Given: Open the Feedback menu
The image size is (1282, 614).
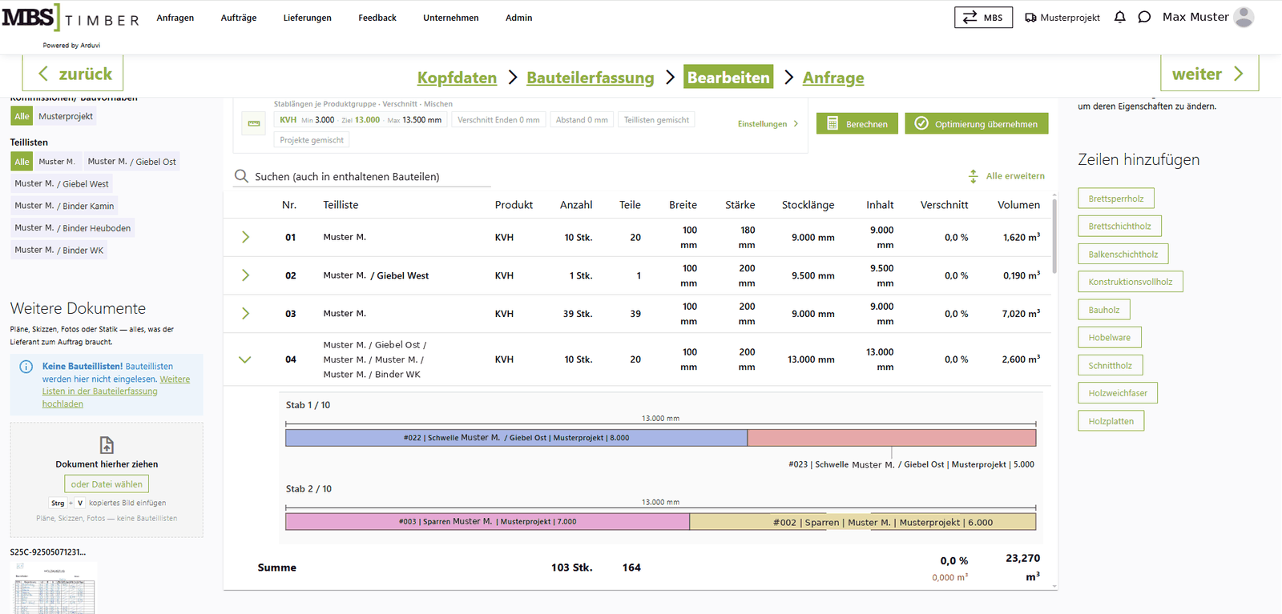Looking at the screenshot, I should click(377, 18).
